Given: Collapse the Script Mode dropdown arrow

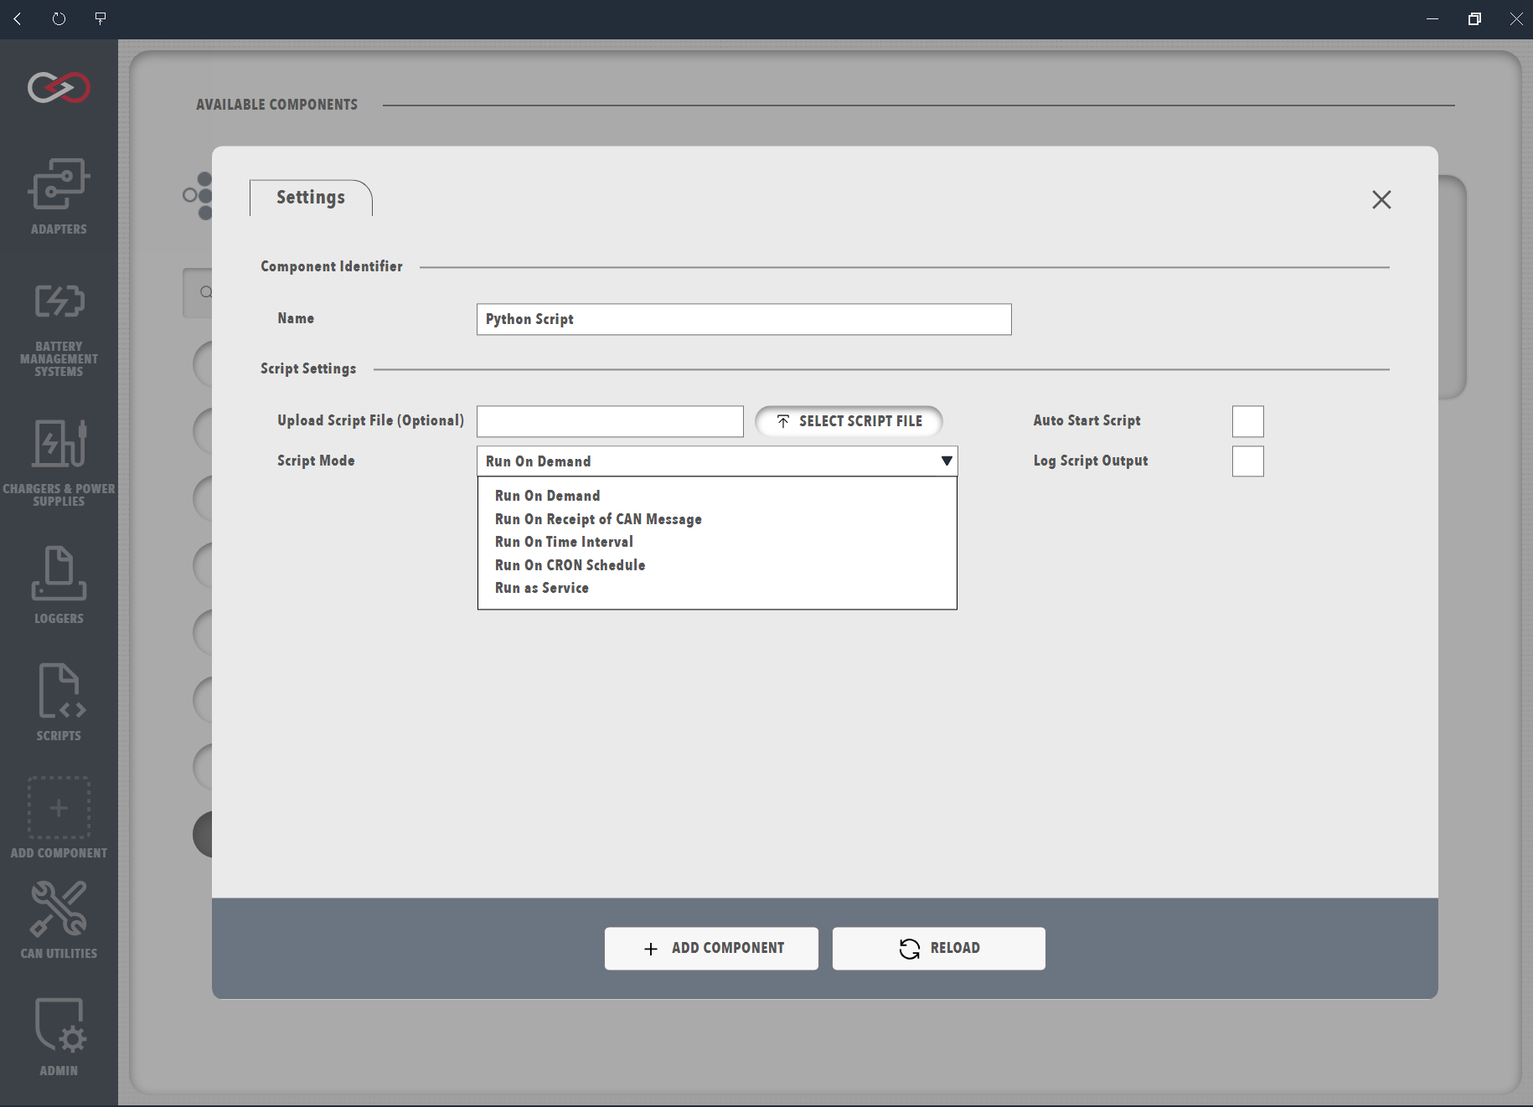Looking at the screenshot, I should point(947,461).
